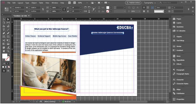Open the zoom level 50% dropdown

click(x=87, y=3)
